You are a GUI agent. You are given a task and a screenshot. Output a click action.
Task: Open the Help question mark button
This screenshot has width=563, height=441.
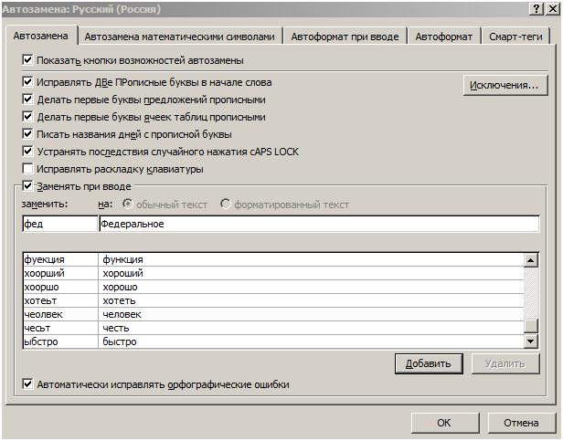point(536,8)
